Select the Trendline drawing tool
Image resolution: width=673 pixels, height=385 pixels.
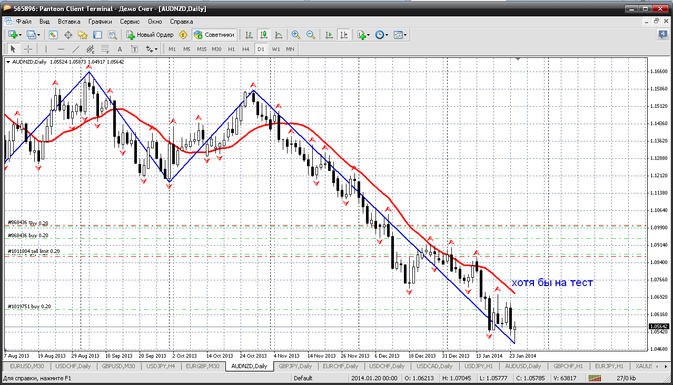coord(75,49)
